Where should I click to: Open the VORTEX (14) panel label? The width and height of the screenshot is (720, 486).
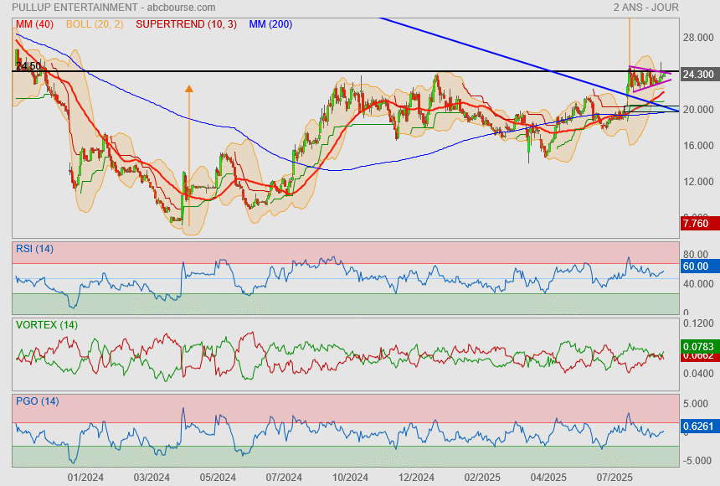click(47, 324)
